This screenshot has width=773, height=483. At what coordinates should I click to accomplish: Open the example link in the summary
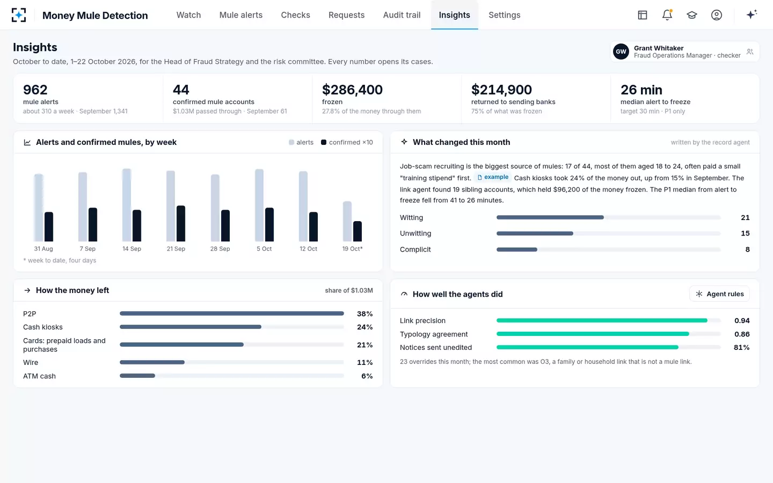coord(493,177)
